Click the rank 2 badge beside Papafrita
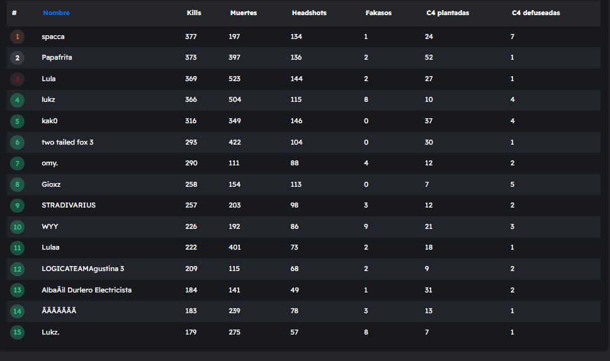610x361 pixels. coord(17,58)
